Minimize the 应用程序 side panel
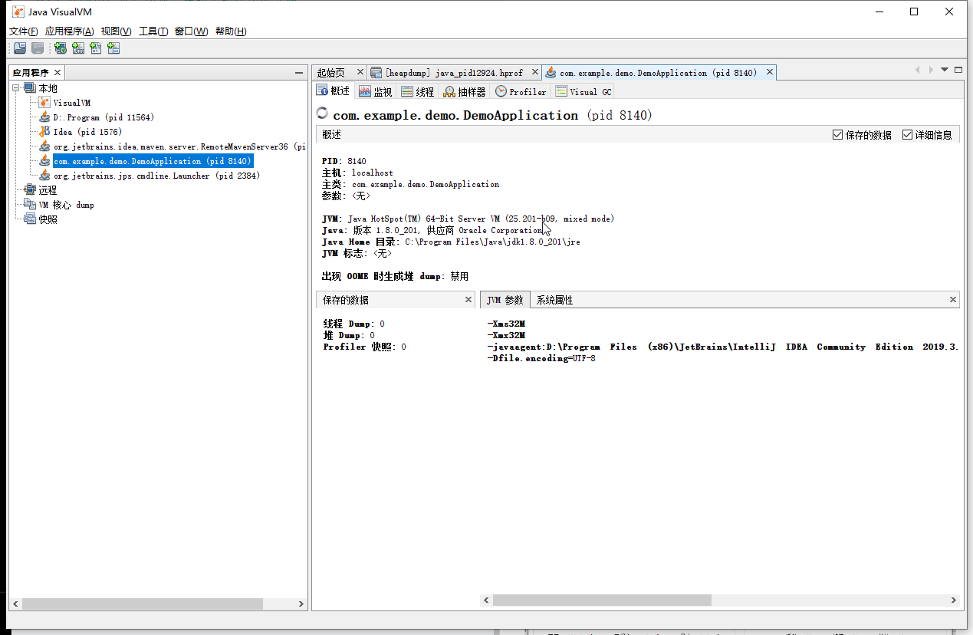Image resolution: width=973 pixels, height=635 pixels. tap(299, 72)
